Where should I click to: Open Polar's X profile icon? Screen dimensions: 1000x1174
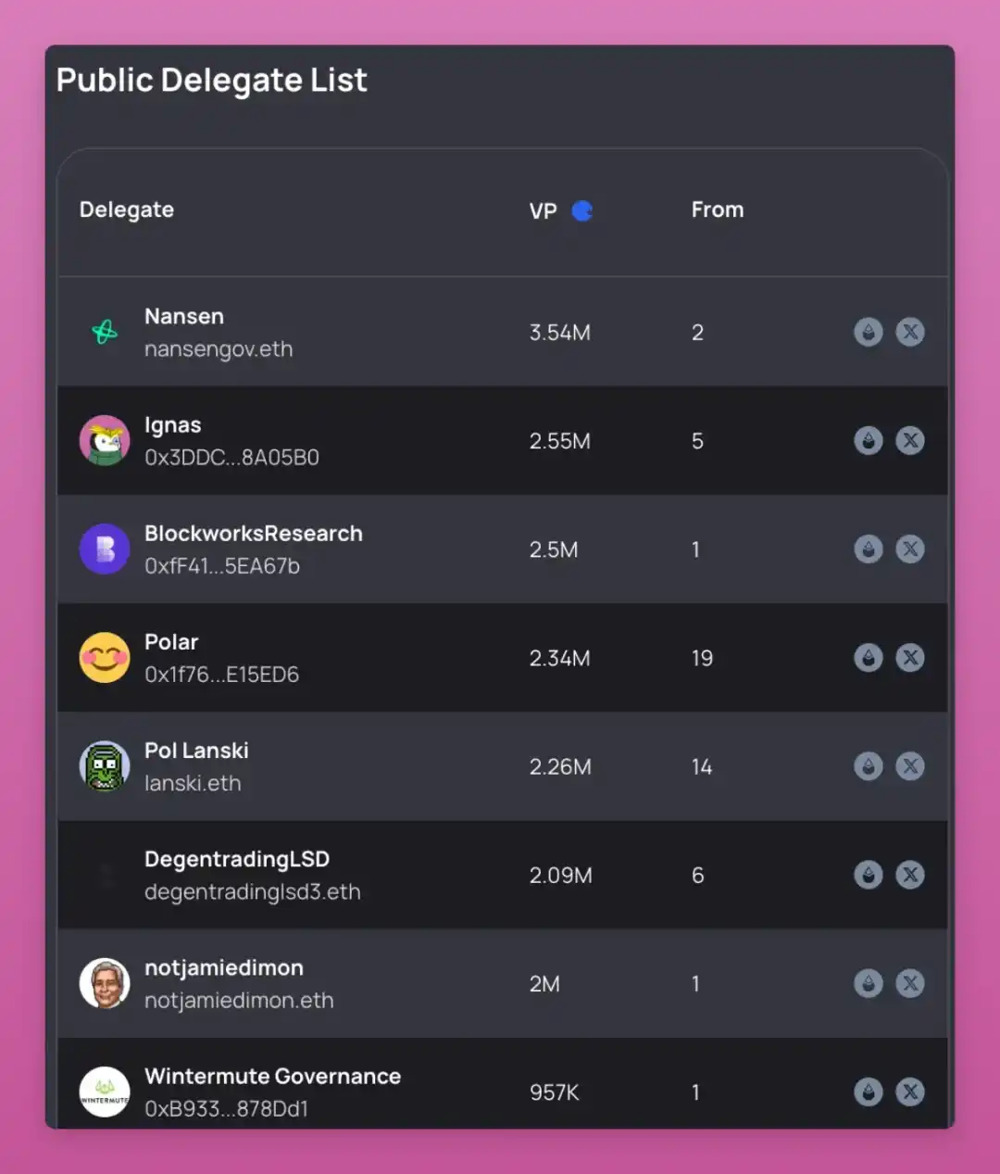910,657
